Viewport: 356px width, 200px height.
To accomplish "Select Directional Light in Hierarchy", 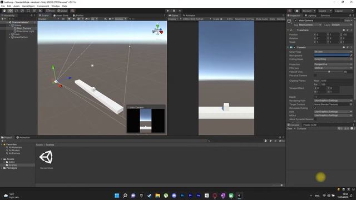I will [x=26, y=31].
